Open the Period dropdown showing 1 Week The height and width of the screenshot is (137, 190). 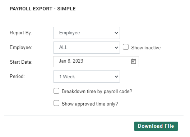(x=87, y=77)
